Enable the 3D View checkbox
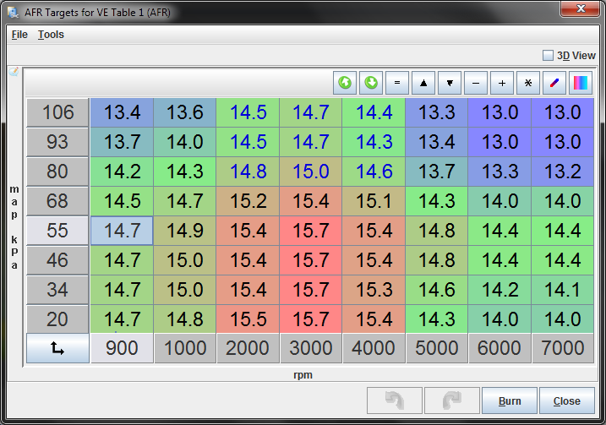The width and height of the screenshot is (606, 425). click(x=549, y=56)
